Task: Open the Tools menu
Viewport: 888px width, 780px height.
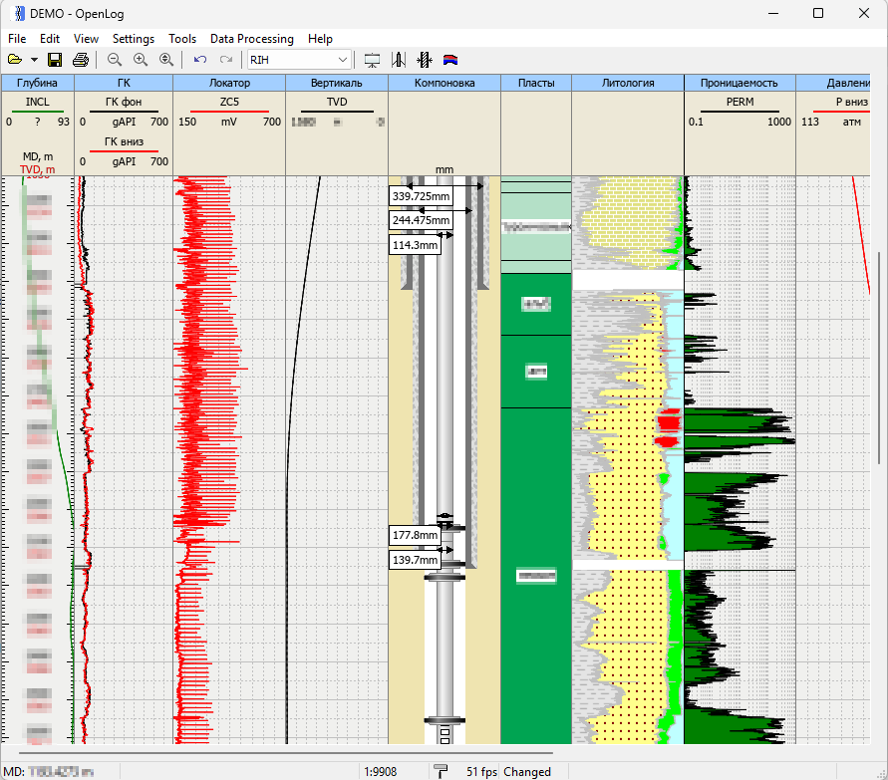Action: coord(182,39)
